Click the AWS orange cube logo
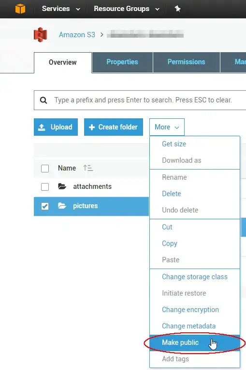This screenshot has height=370, width=246. point(20,9)
